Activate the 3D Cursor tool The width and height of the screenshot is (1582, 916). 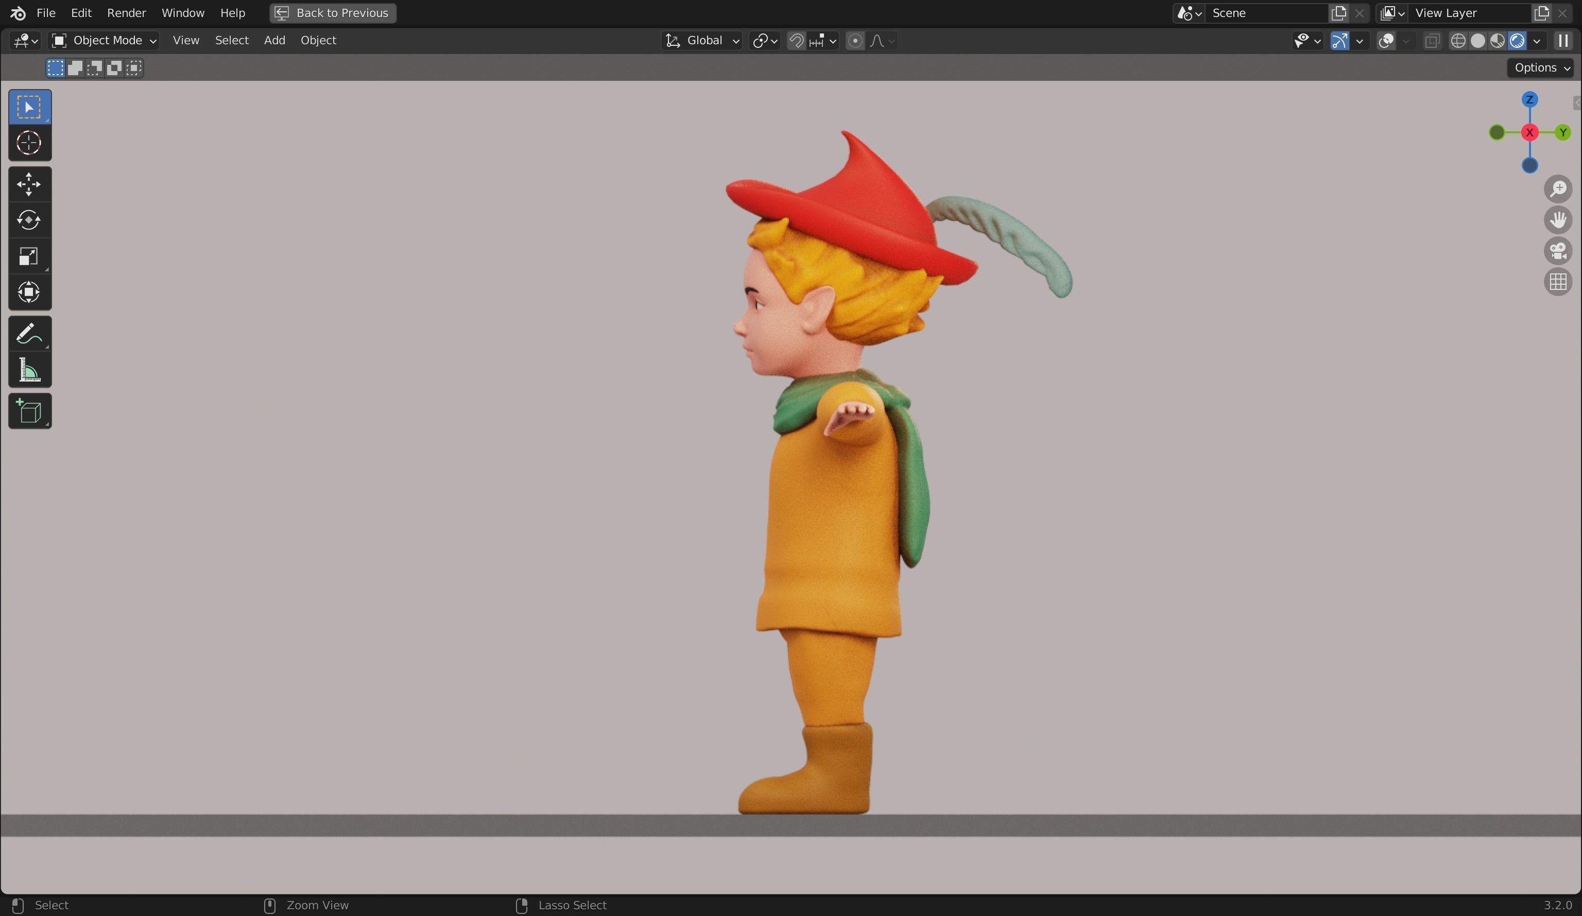pos(29,143)
